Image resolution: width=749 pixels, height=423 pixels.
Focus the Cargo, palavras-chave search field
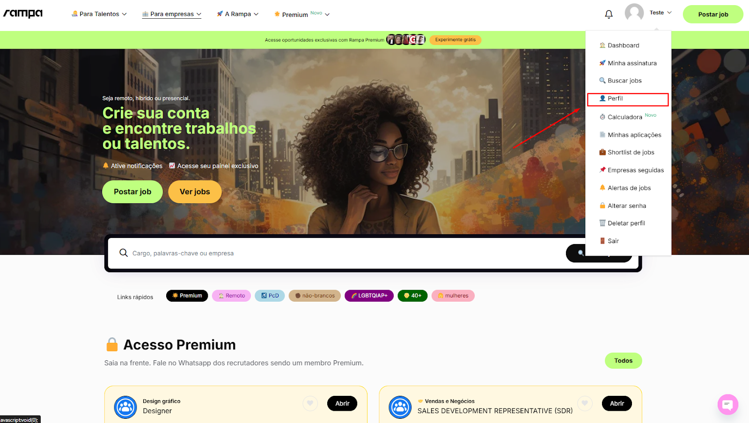tap(346, 253)
